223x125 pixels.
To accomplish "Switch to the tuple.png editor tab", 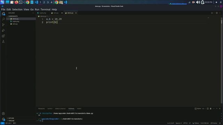I will click(43, 13).
